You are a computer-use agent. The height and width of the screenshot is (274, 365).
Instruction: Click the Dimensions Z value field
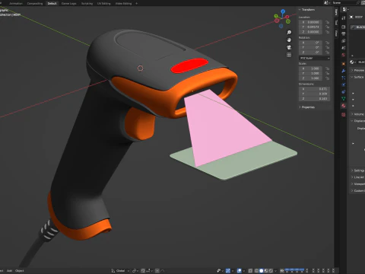(315, 99)
